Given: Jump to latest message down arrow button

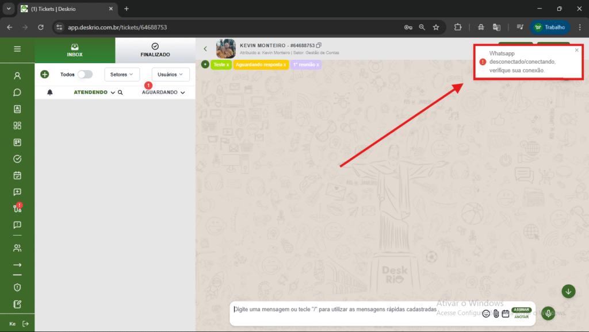Looking at the screenshot, I should (568, 291).
